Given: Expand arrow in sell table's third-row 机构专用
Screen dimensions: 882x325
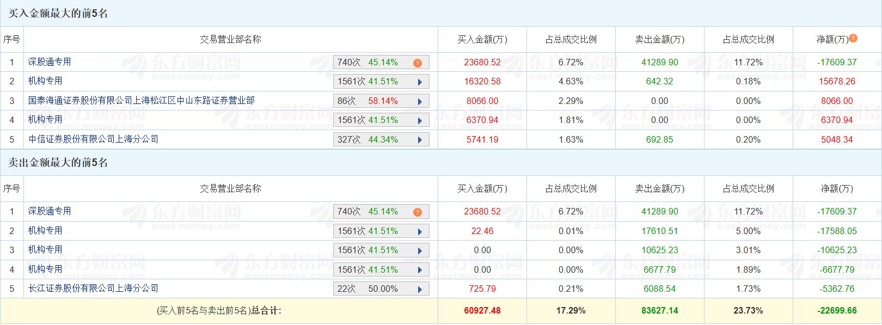Looking at the screenshot, I should click(x=420, y=251).
